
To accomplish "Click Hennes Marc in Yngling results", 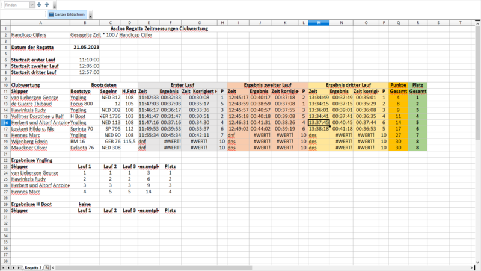I will click(40, 192).
